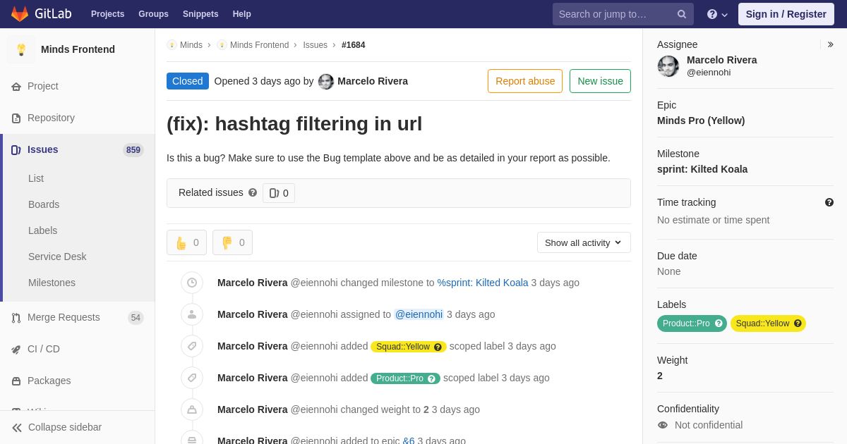Give a thumbs down reaction
The height and width of the screenshot is (444, 847).
[232, 242]
